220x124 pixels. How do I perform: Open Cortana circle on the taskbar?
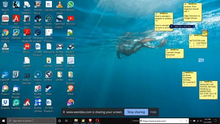click(x=59, y=121)
